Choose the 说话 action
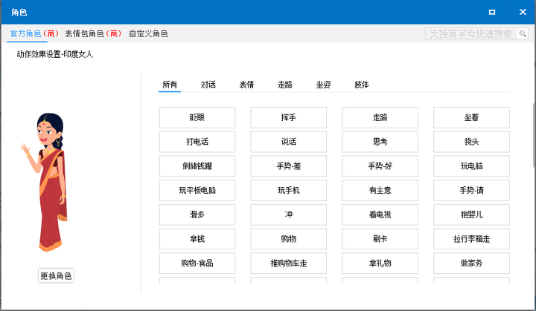This screenshot has height=311, width=536. [289, 142]
